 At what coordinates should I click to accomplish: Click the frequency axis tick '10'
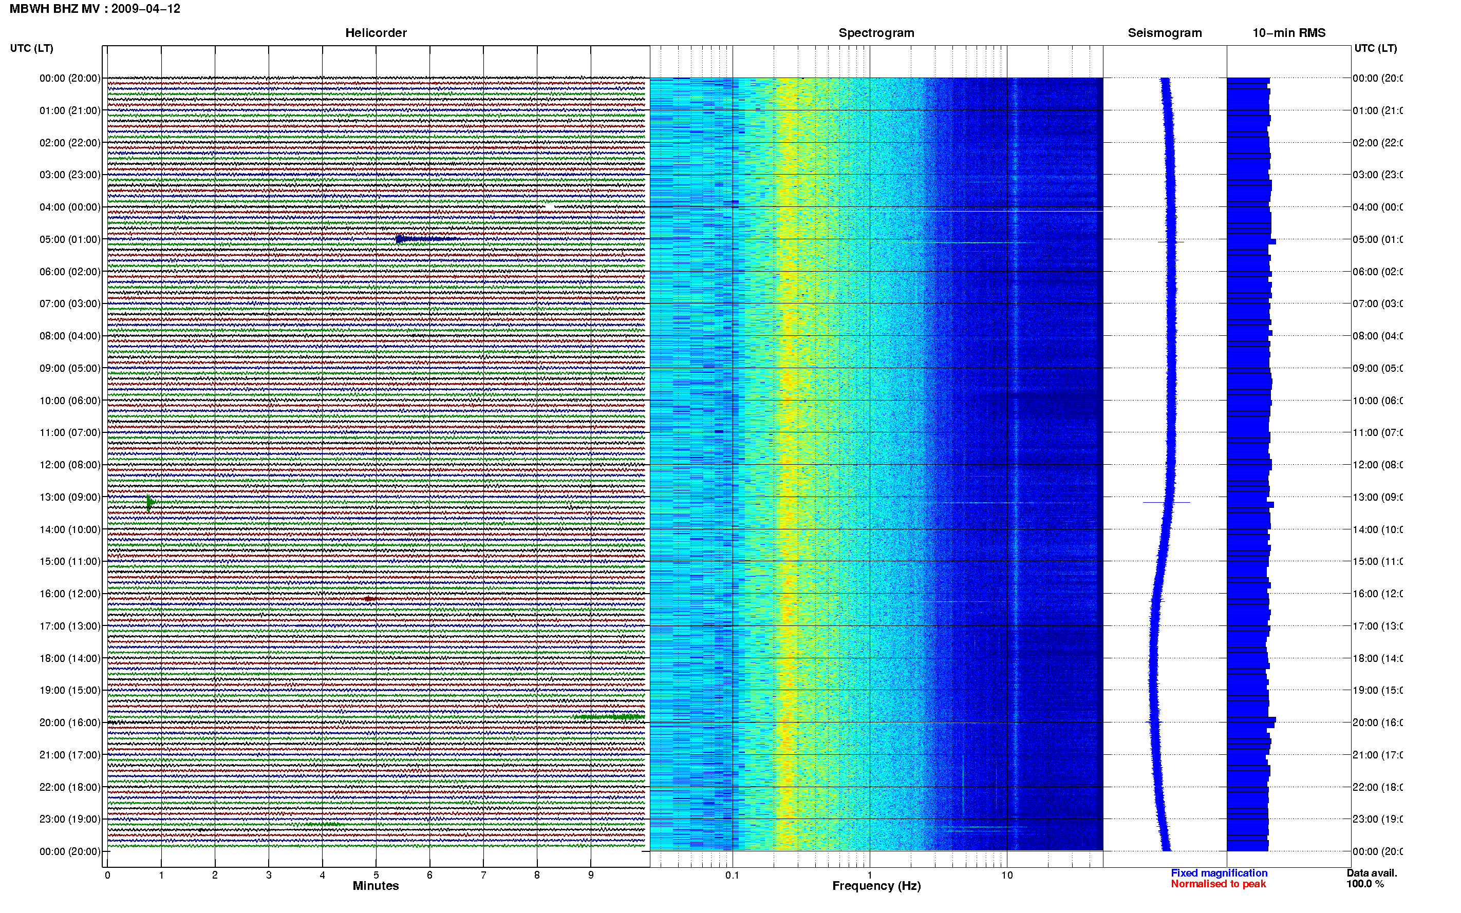point(1007,875)
